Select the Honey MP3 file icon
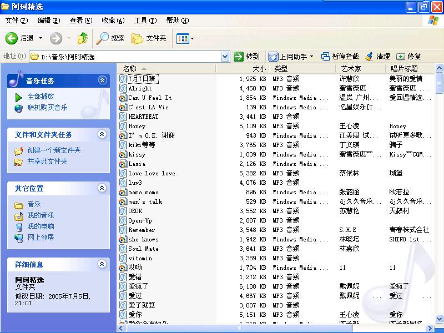Screen dimensions: 444x333 click(123, 126)
